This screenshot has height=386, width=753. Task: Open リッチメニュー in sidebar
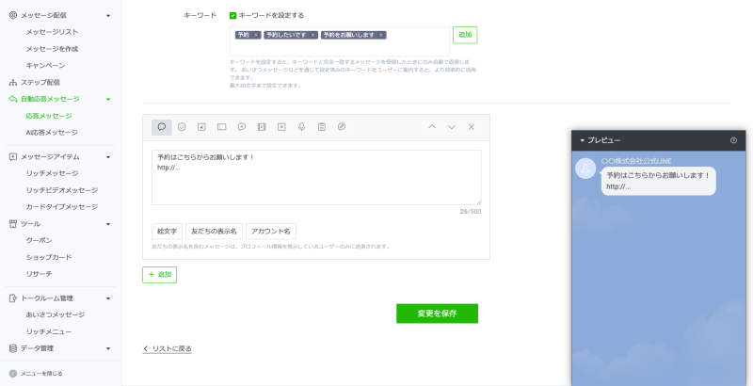point(50,331)
